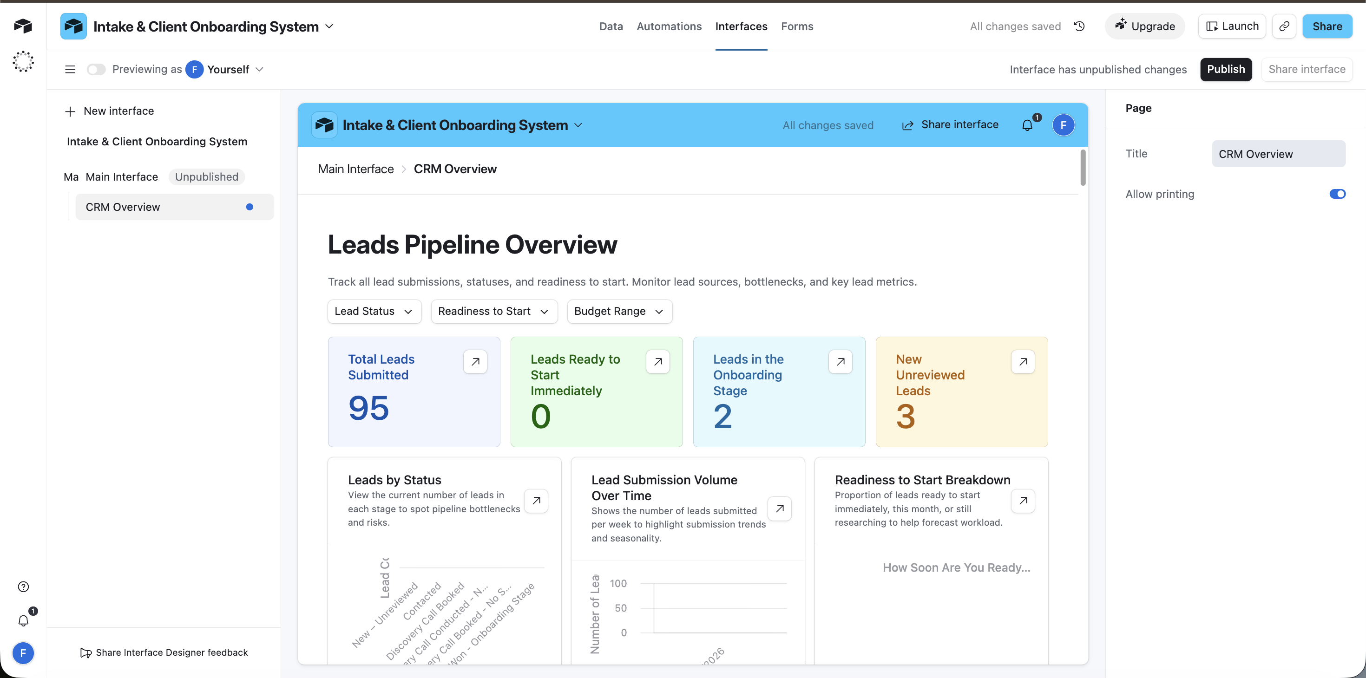Open preview header title dropdown chevron
The image size is (1366, 678).
point(578,125)
